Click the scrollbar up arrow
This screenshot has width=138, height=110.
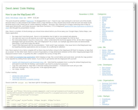134,3
